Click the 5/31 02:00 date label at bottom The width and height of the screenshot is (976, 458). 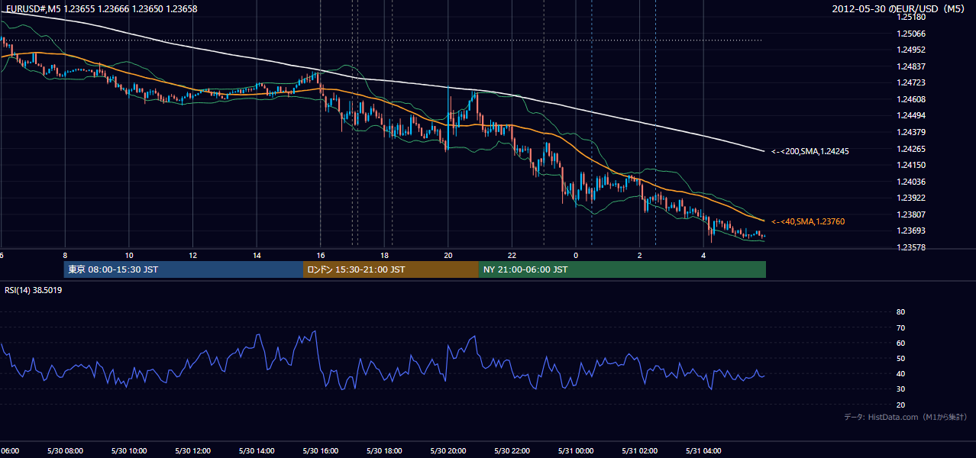pos(639,451)
